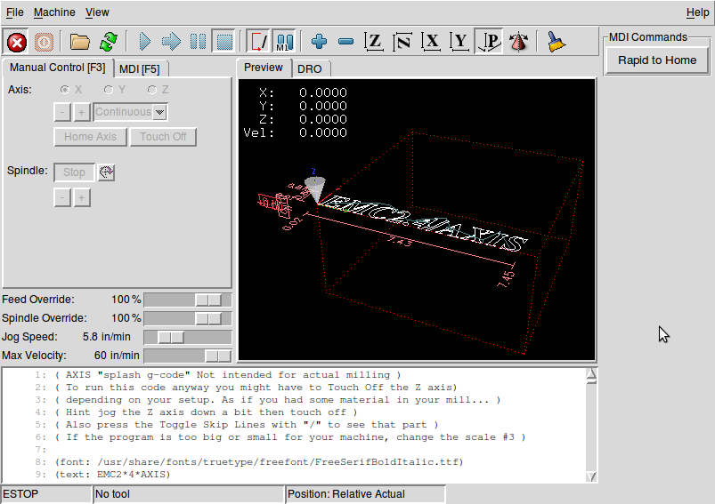
Task: Switch to the MDI [F5] tab
Action: 140,68
